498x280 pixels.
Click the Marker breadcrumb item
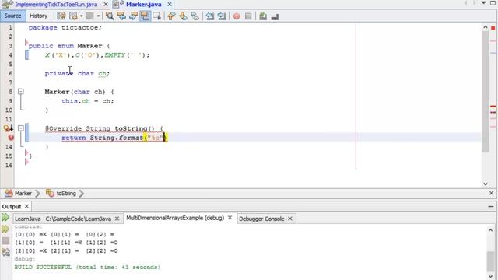(x=23, y=194)
